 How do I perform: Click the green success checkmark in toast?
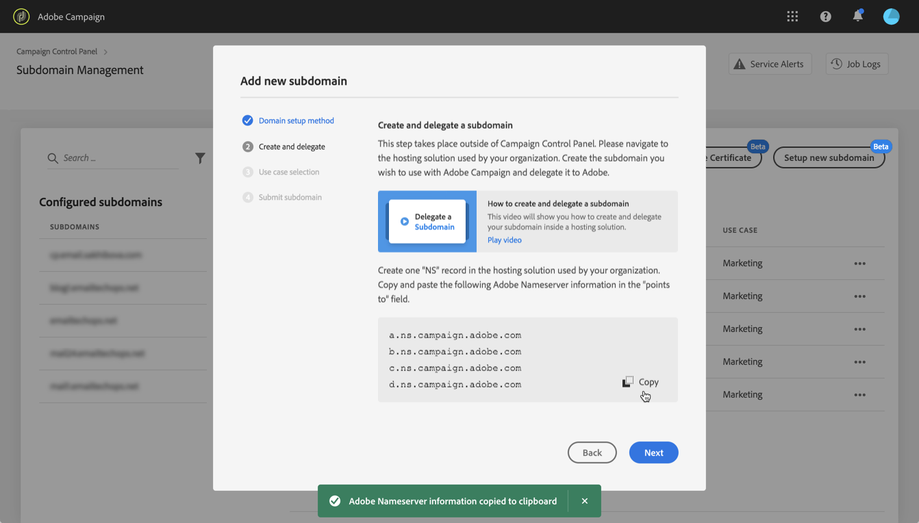click(335, 501)
